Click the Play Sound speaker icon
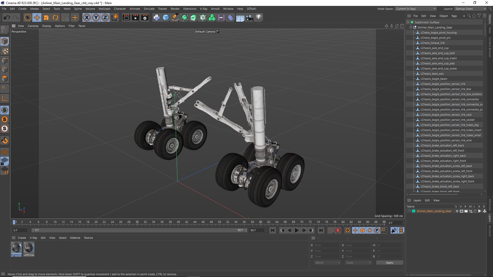 click(x=393, y=230)
